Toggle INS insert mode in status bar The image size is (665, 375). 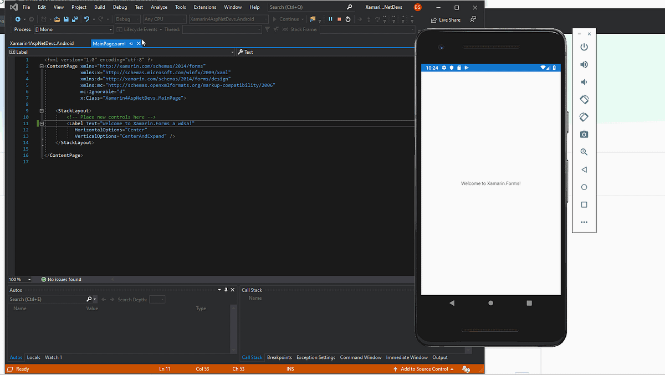290,368
